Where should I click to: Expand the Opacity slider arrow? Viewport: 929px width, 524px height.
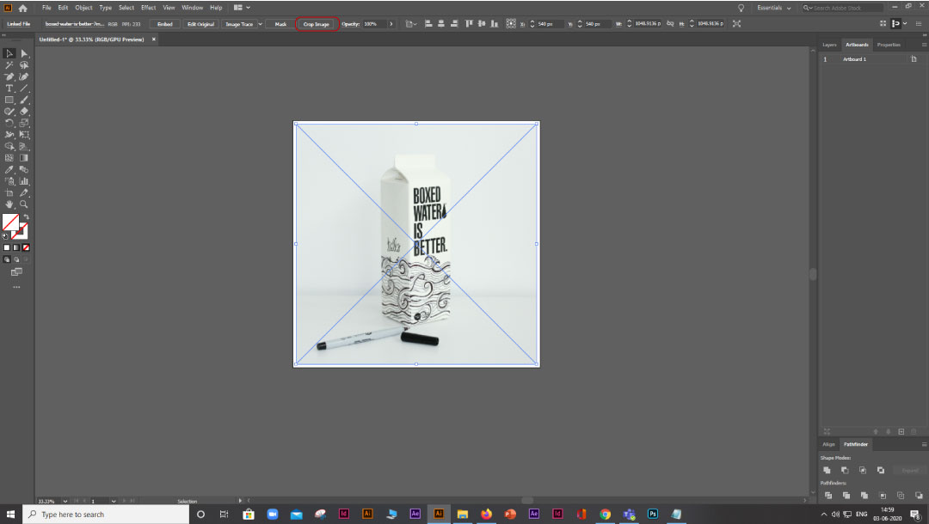391,24
